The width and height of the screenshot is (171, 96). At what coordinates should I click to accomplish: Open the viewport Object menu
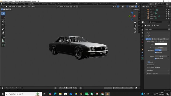click(x=33, y=6)
